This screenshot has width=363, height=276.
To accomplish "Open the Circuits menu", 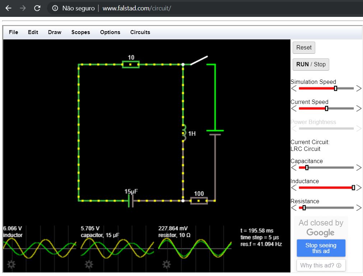I will 140,32.
